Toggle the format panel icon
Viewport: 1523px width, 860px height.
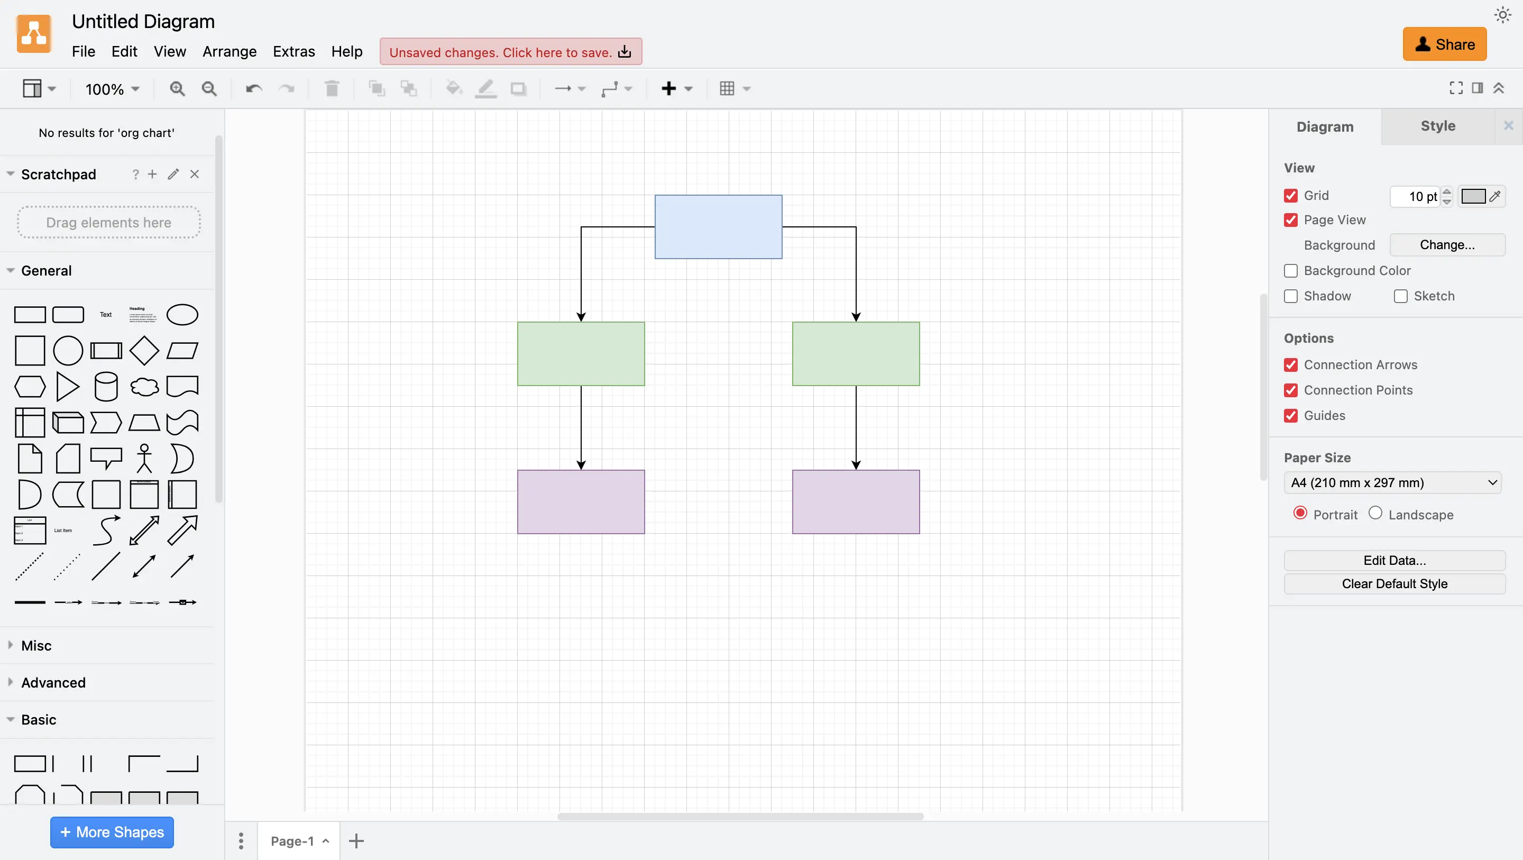click(1478, 88)
